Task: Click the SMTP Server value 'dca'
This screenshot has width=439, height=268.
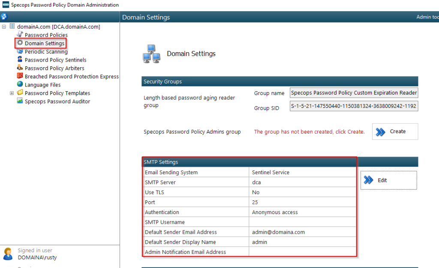Action: tap(302, 182)
